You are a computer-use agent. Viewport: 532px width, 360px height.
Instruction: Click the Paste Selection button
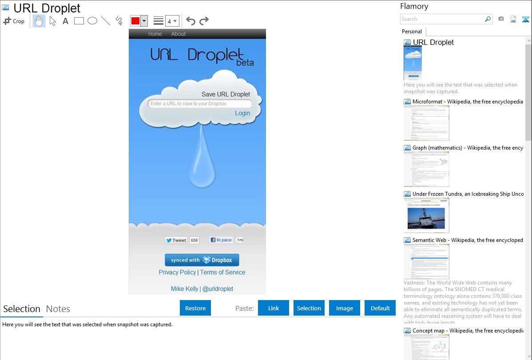[x=309, y=308]
